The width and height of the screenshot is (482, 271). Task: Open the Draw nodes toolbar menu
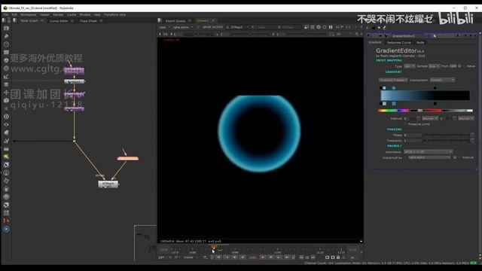click(6, 36)
